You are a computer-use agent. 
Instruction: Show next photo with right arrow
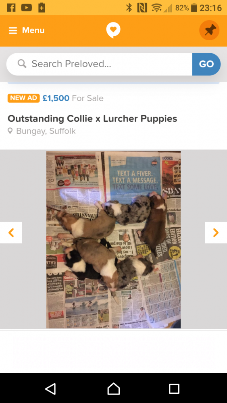pyautogui.click(x=216, y=233)
